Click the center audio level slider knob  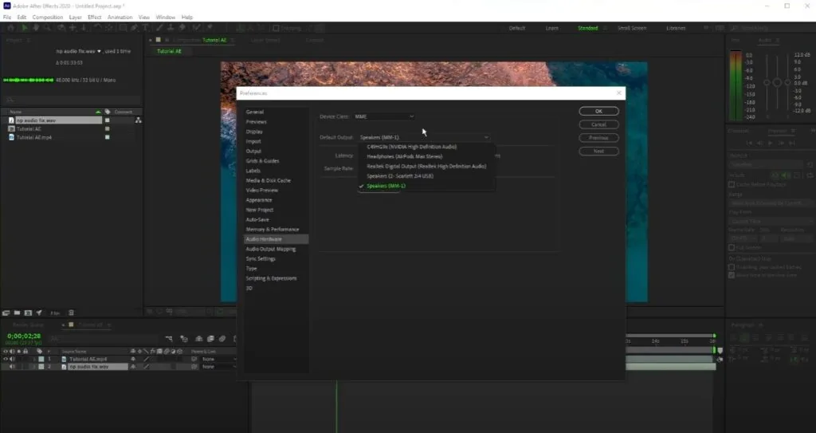click(777, 83)
